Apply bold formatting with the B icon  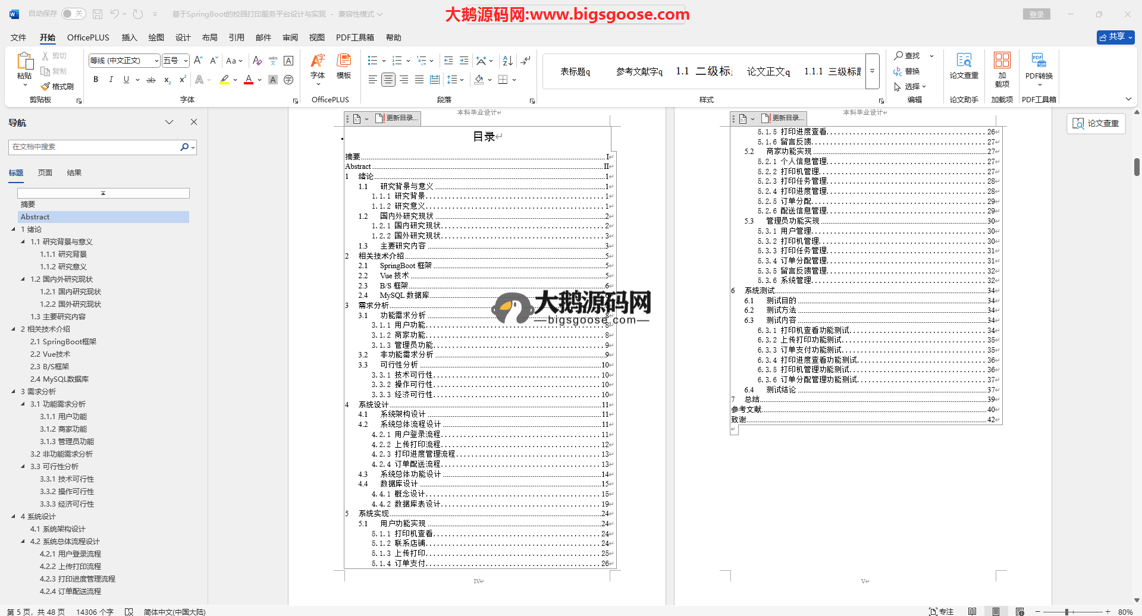point(96,80)
